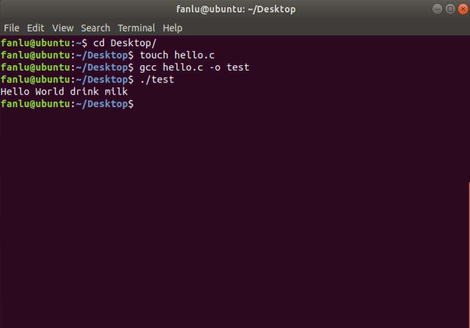Open the Help menu
Viewport: 470px width, 328px height.
(x=172, y=28)
